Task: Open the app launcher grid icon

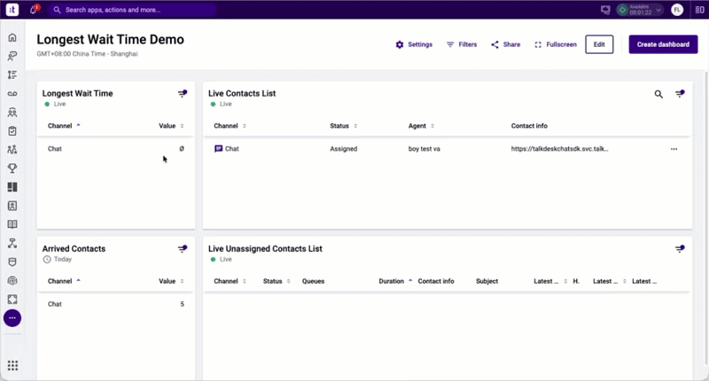Action: [x=12, y=365]
